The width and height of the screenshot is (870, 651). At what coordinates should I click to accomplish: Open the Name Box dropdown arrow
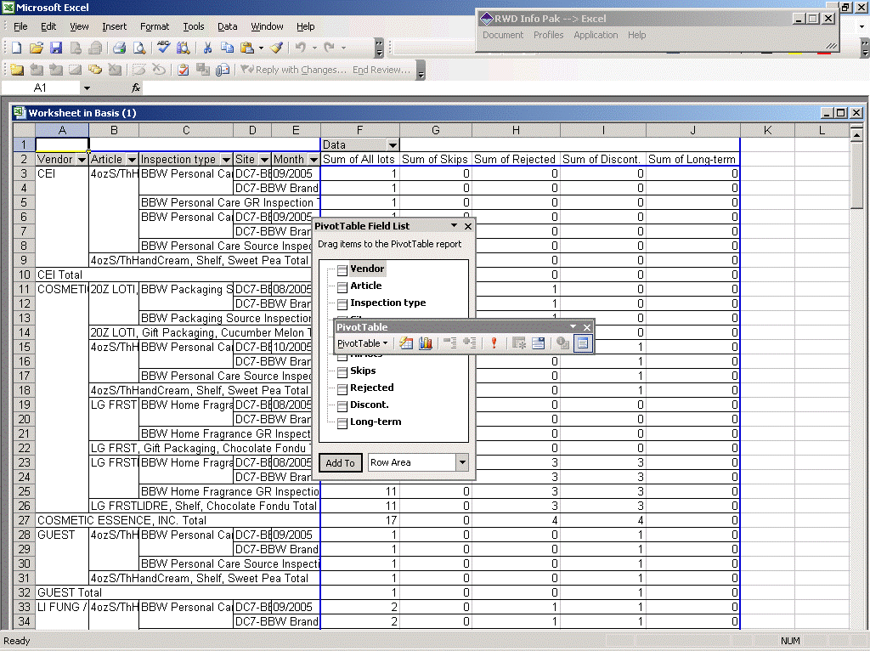[x=88, y=88]
